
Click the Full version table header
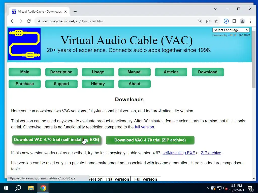pyautogui.click(x=146, y=179)
